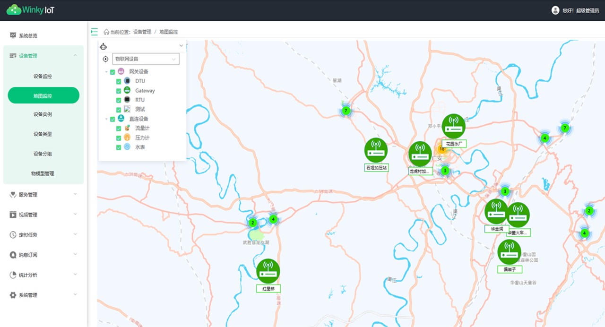This screenshot has width=605, height=327.
Task: Open 系统总览 via its sidebar icon
Action: click(x=13, y=35)
